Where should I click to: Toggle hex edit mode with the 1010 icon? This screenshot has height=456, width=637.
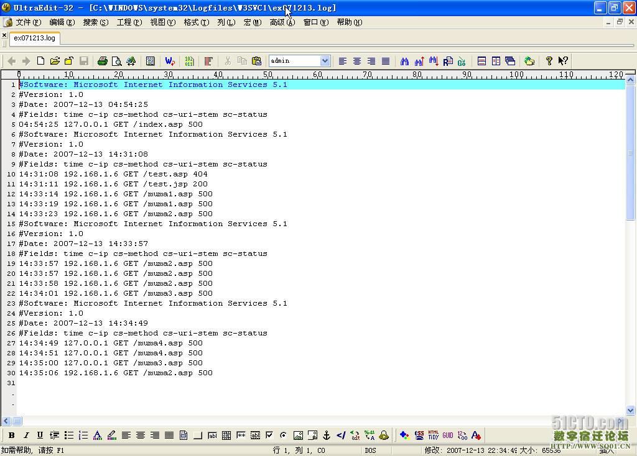189,61
